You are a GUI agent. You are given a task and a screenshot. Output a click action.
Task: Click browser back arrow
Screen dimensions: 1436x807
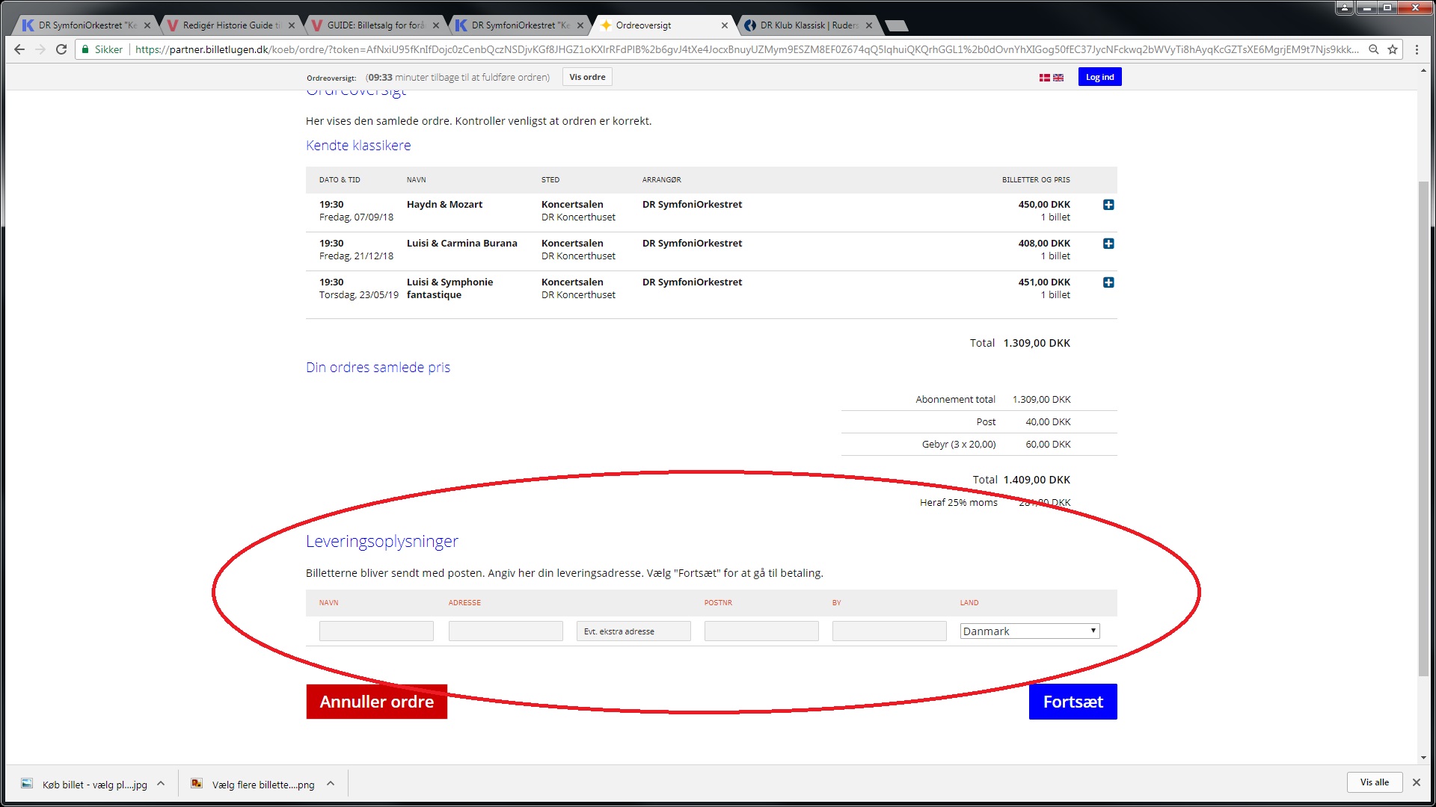point(19,49)
